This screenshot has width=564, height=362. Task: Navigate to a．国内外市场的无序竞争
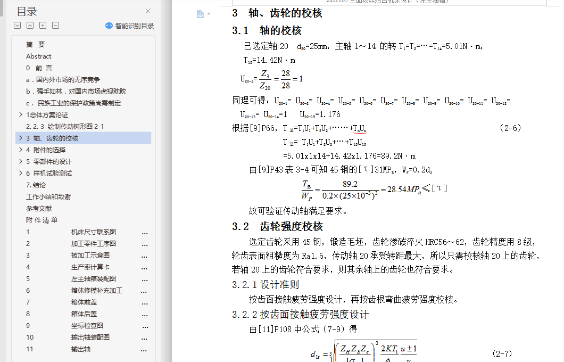[63, 79]
